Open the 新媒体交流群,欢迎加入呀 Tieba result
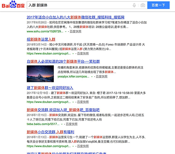The height and width of the screenshot is (154, 175). [63, 110]
